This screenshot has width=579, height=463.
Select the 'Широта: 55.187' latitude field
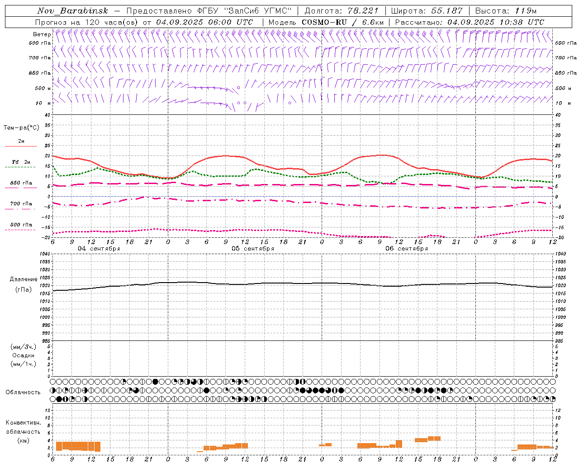point(427,11)
